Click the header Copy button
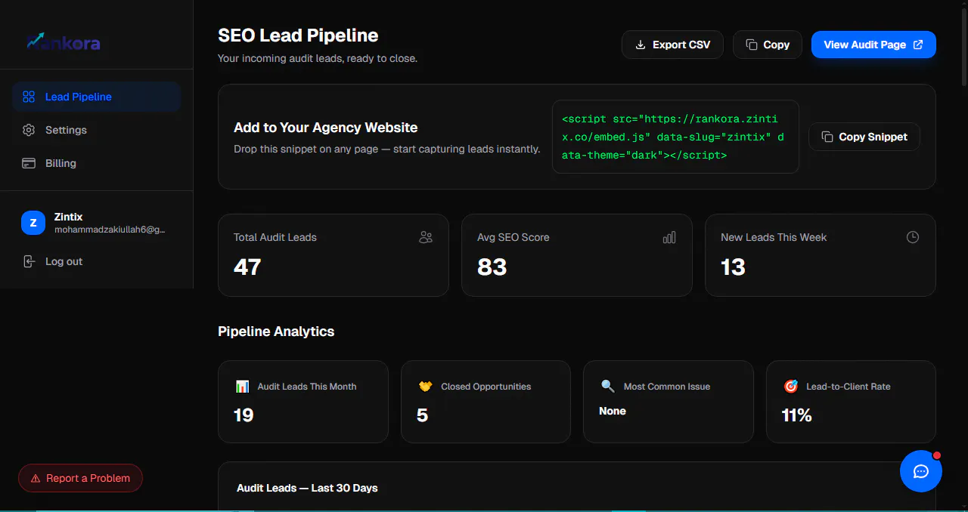This screenshot has width=968, height=512. click(x=767, y=45)
